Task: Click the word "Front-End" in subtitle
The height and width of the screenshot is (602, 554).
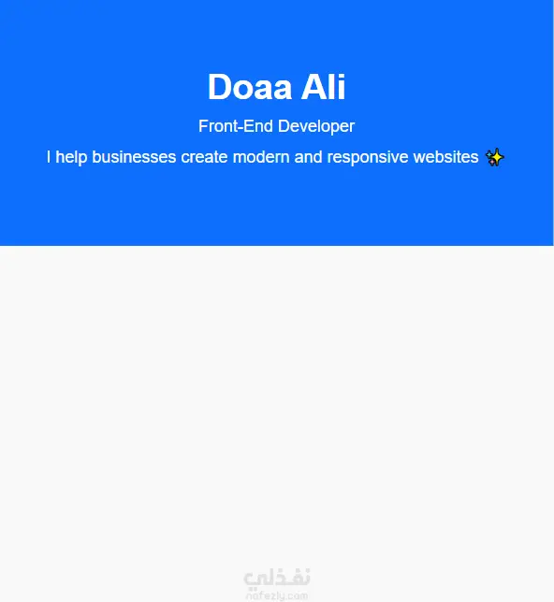Action: (x=236, y=126)
